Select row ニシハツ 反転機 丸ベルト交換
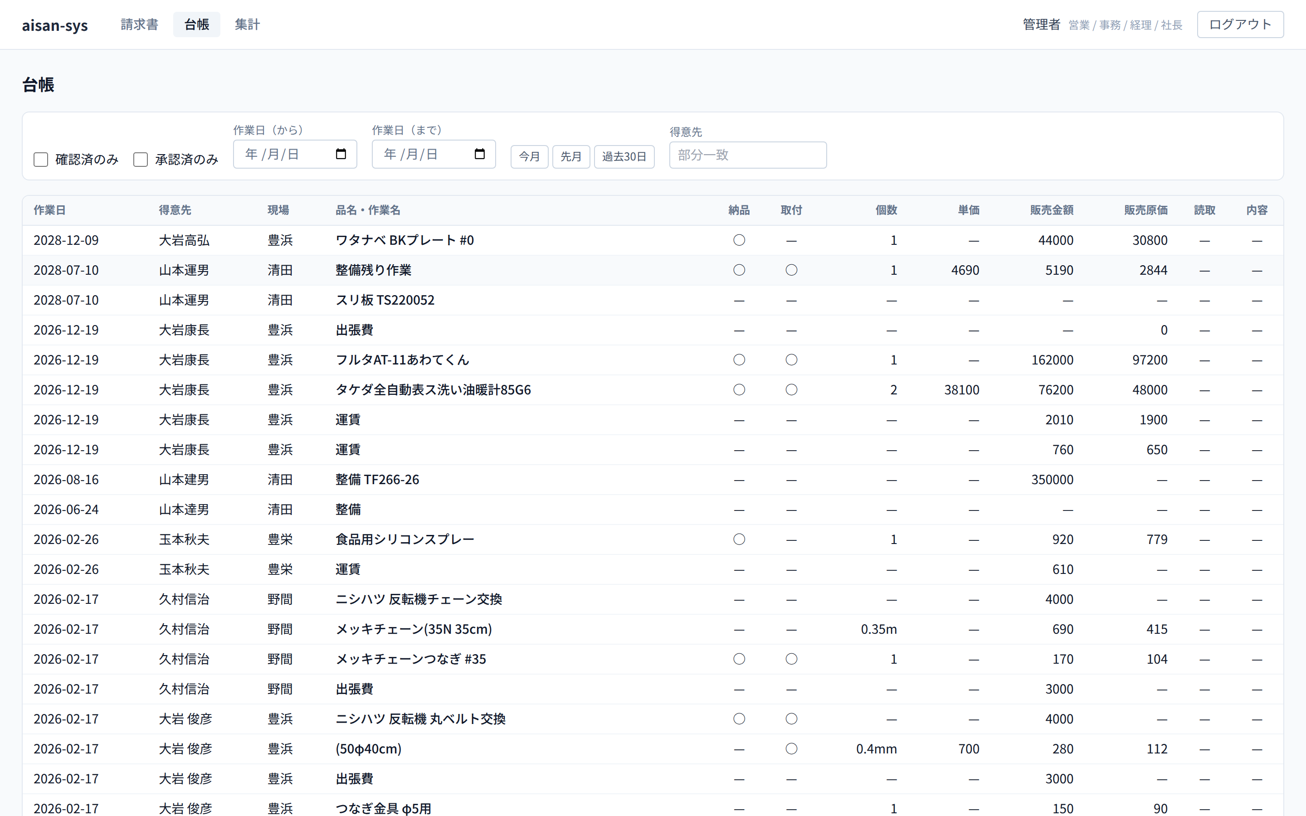 653,719
